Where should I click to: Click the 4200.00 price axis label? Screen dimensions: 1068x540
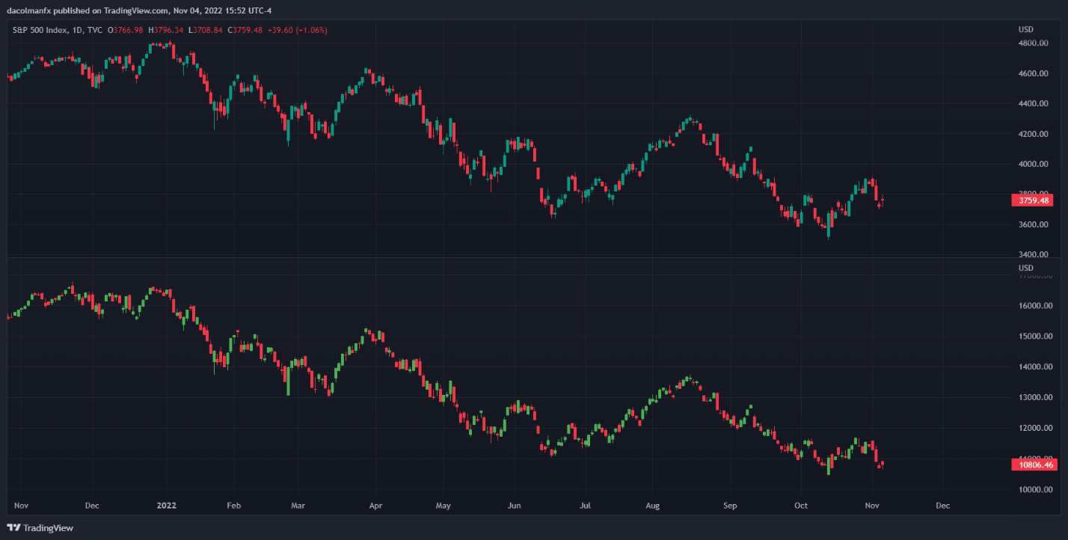1033,135
